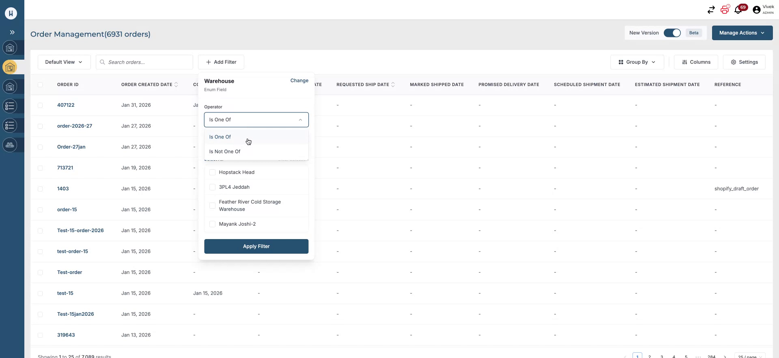Click the notification bell icon
The width and height of the screenshot is (779, 358).
pyautogui.click(x=738, y=10)
